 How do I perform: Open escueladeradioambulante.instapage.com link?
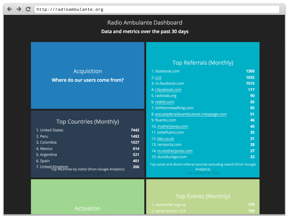pos(191,114)
